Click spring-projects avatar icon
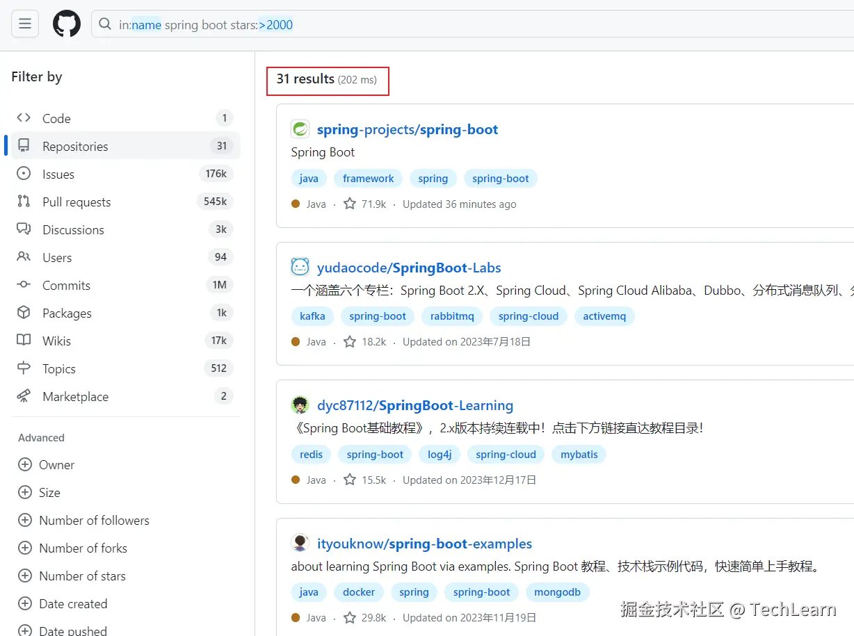 tap(300, 129)
